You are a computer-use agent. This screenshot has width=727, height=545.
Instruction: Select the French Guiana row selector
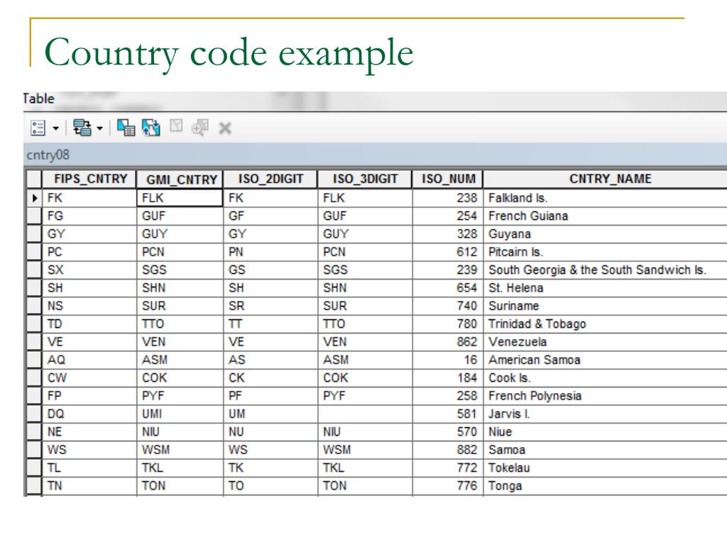tap(34, 216)
